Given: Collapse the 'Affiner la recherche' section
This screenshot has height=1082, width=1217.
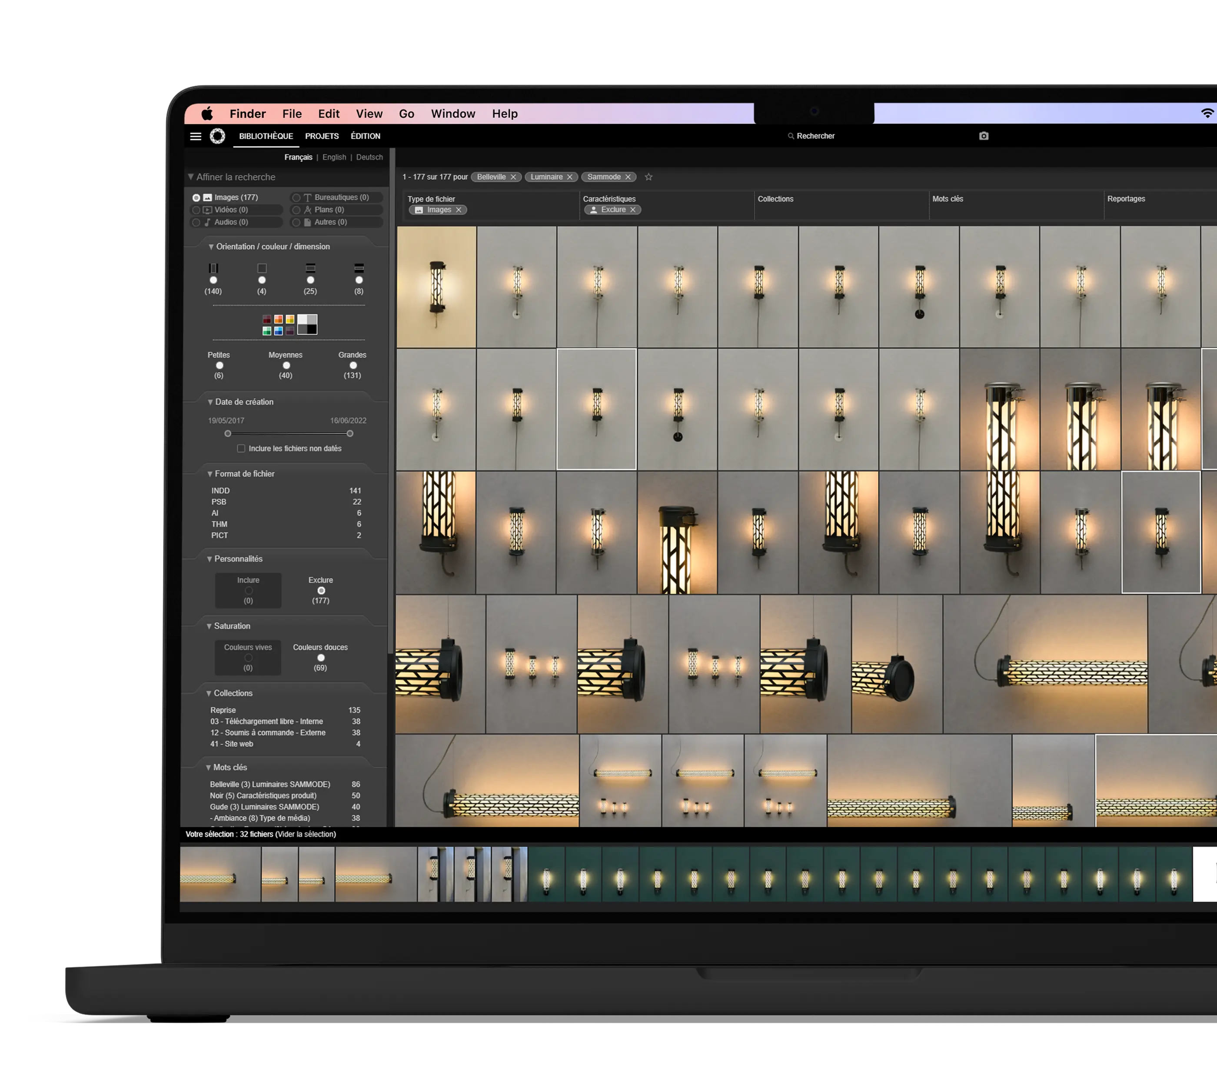Looking at the screenshot, I should click(x=191, y=176).
